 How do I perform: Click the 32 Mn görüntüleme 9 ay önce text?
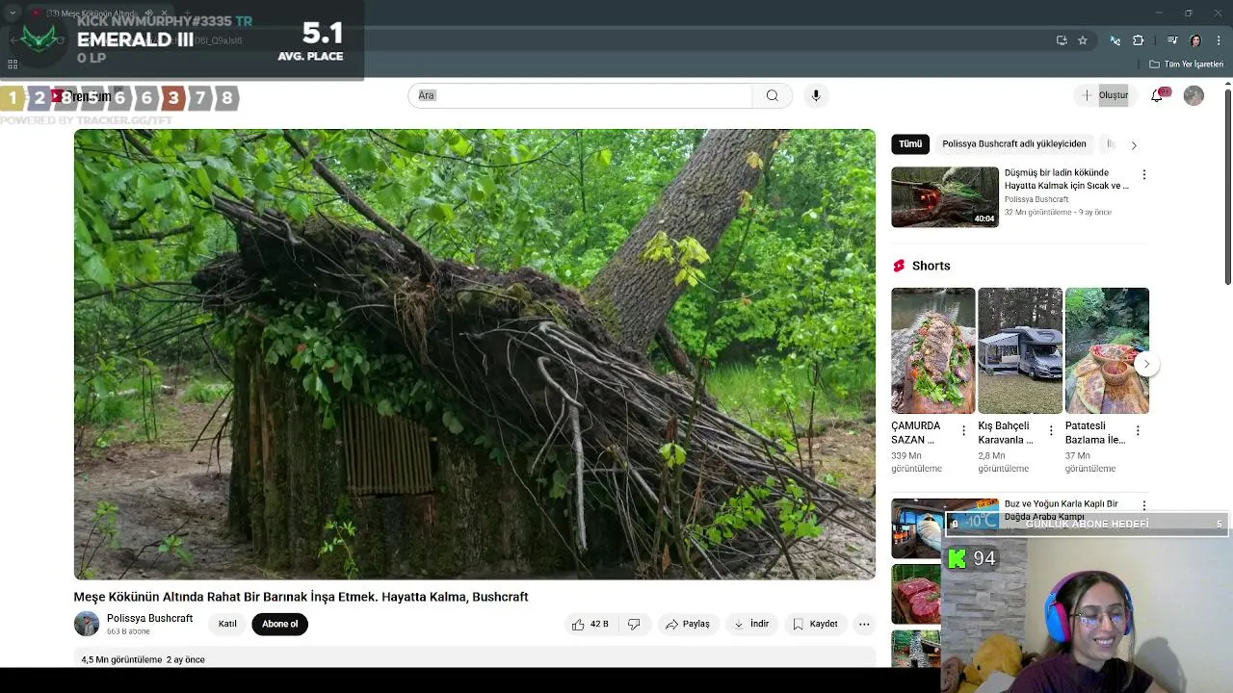[1058, 212]
